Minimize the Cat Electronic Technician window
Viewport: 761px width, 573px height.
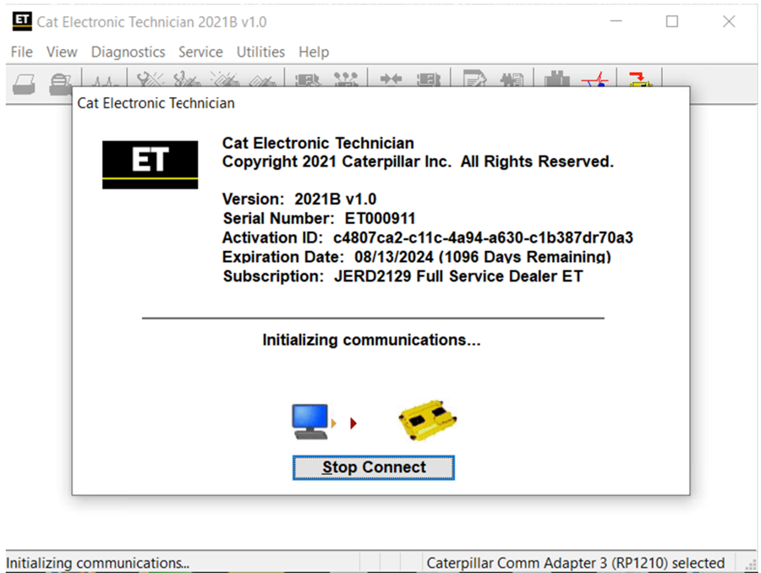pyautogui.click(x=616, y=21)
